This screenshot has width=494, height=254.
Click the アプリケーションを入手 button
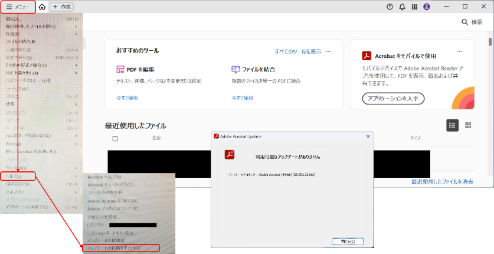393,98
